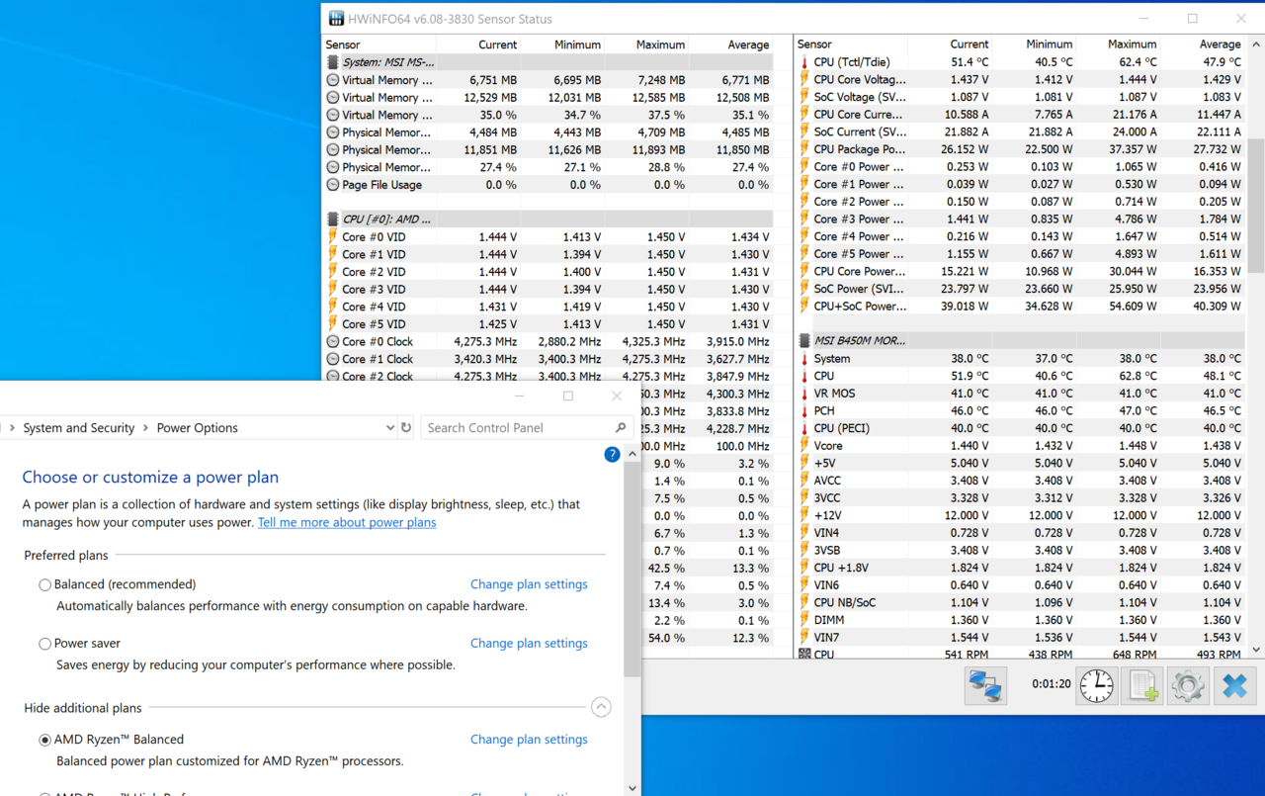
Task: Click the Current column header above 6,751 MB
Action: click(x=478, y=44)
